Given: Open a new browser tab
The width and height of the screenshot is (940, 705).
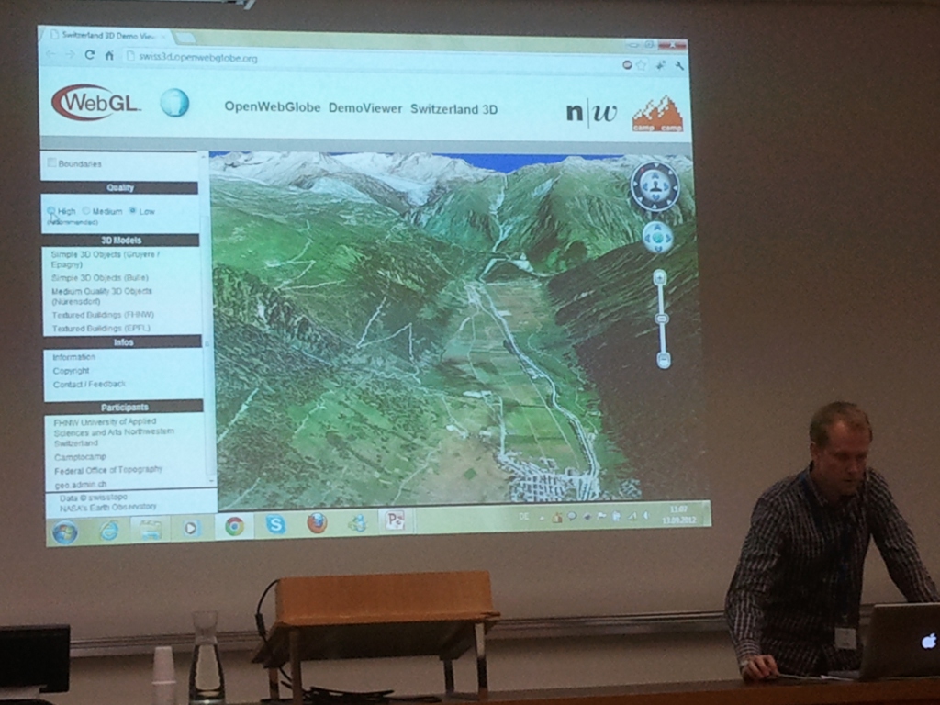Looking at the screenshot, I should pyautogui.click(x=185, y=39).
